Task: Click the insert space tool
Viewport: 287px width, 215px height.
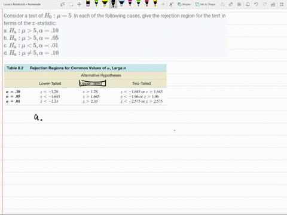Action: [x=80, y=4]
